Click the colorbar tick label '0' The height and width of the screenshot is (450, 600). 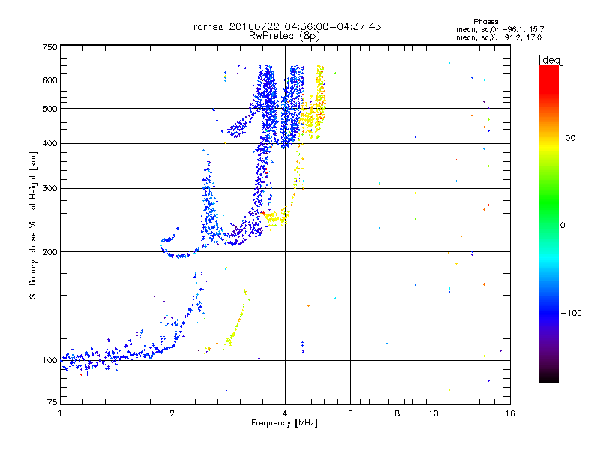pyautogui.click(x=562, y=226)
